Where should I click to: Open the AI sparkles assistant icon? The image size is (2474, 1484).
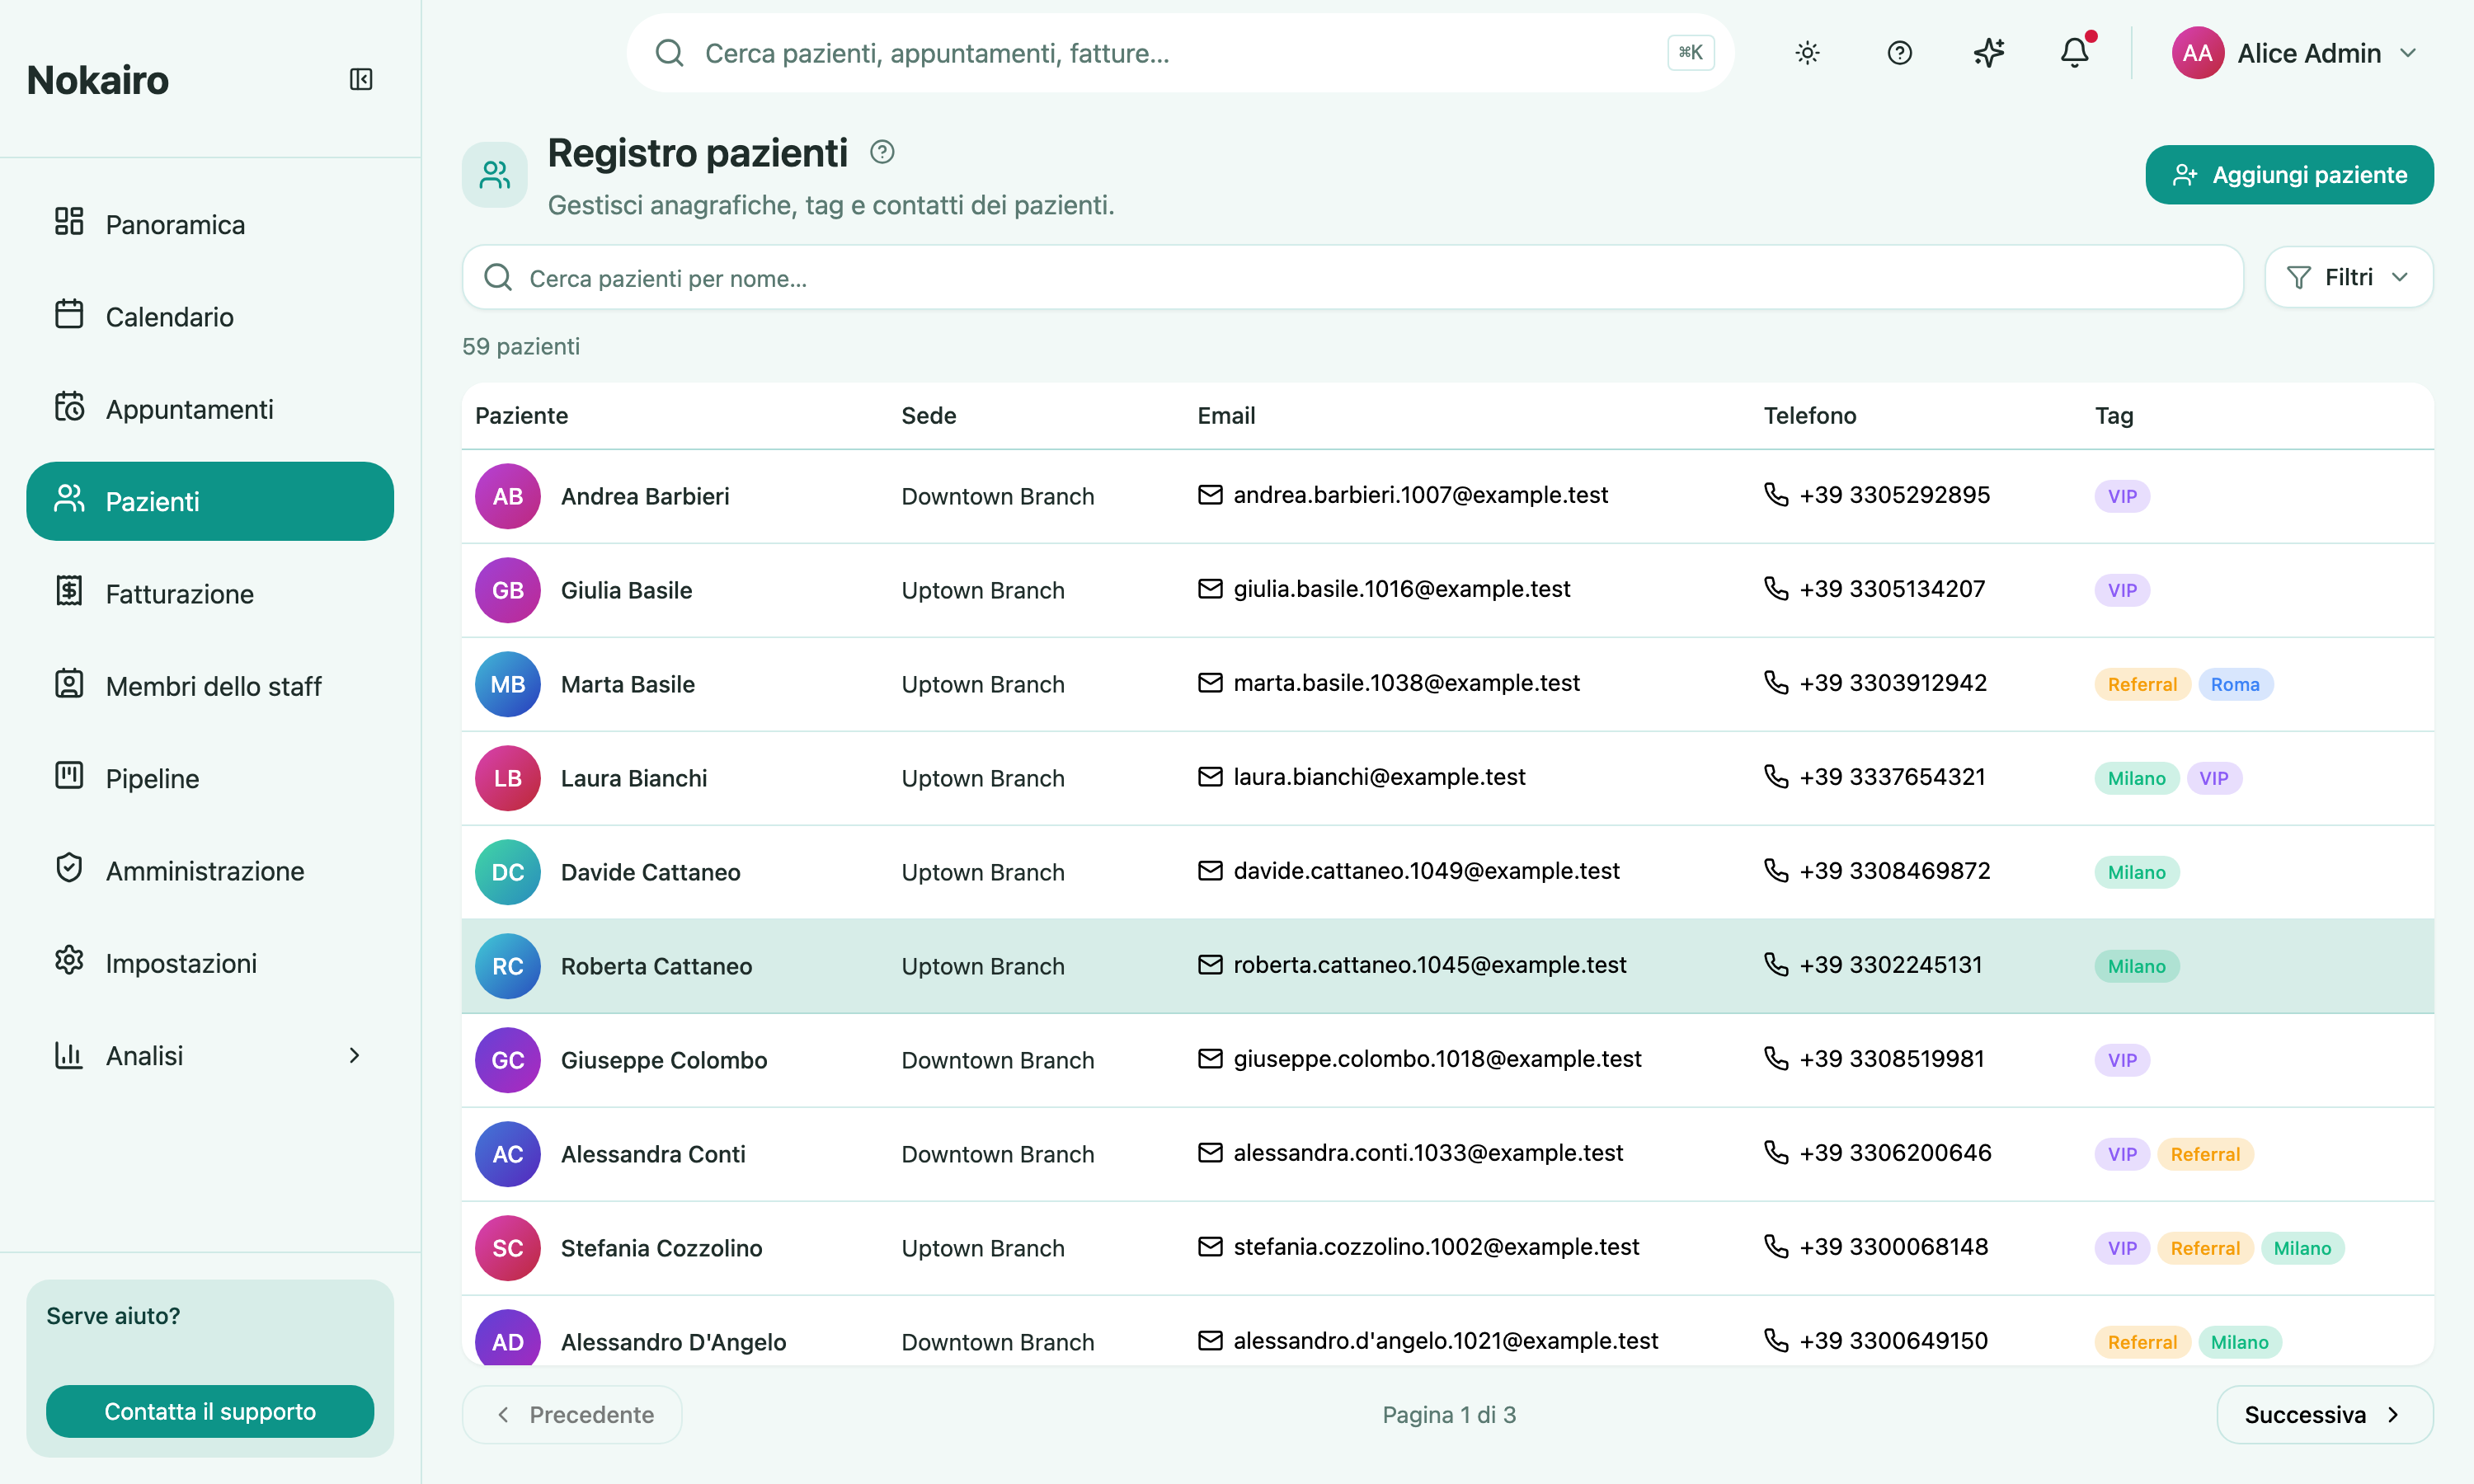coord(1989,53)
